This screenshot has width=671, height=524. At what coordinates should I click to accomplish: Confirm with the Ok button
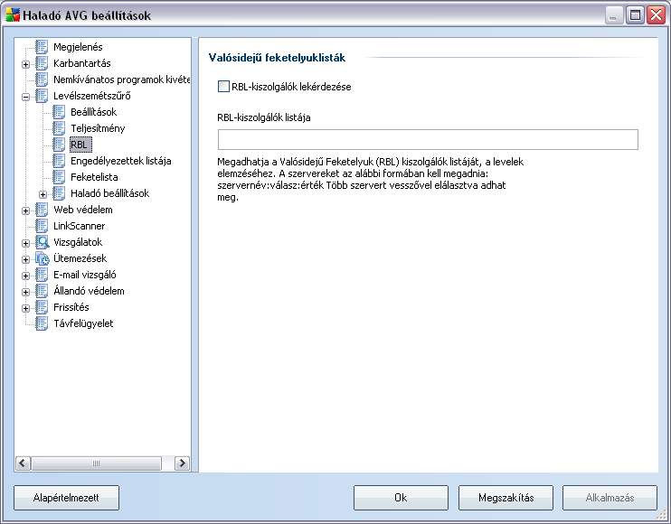(401, 498)
